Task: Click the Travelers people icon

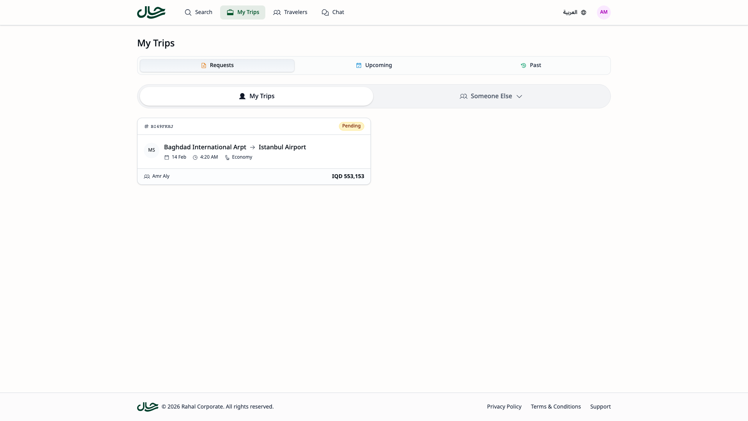Action: 277,12
